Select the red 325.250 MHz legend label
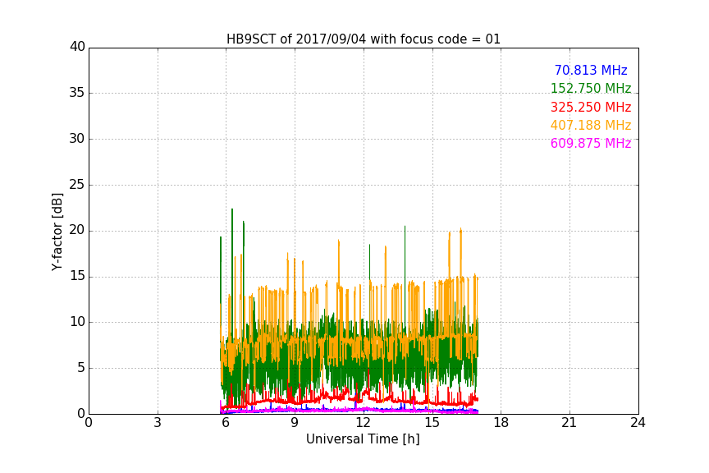709x473 pixels. click(591, 107)
